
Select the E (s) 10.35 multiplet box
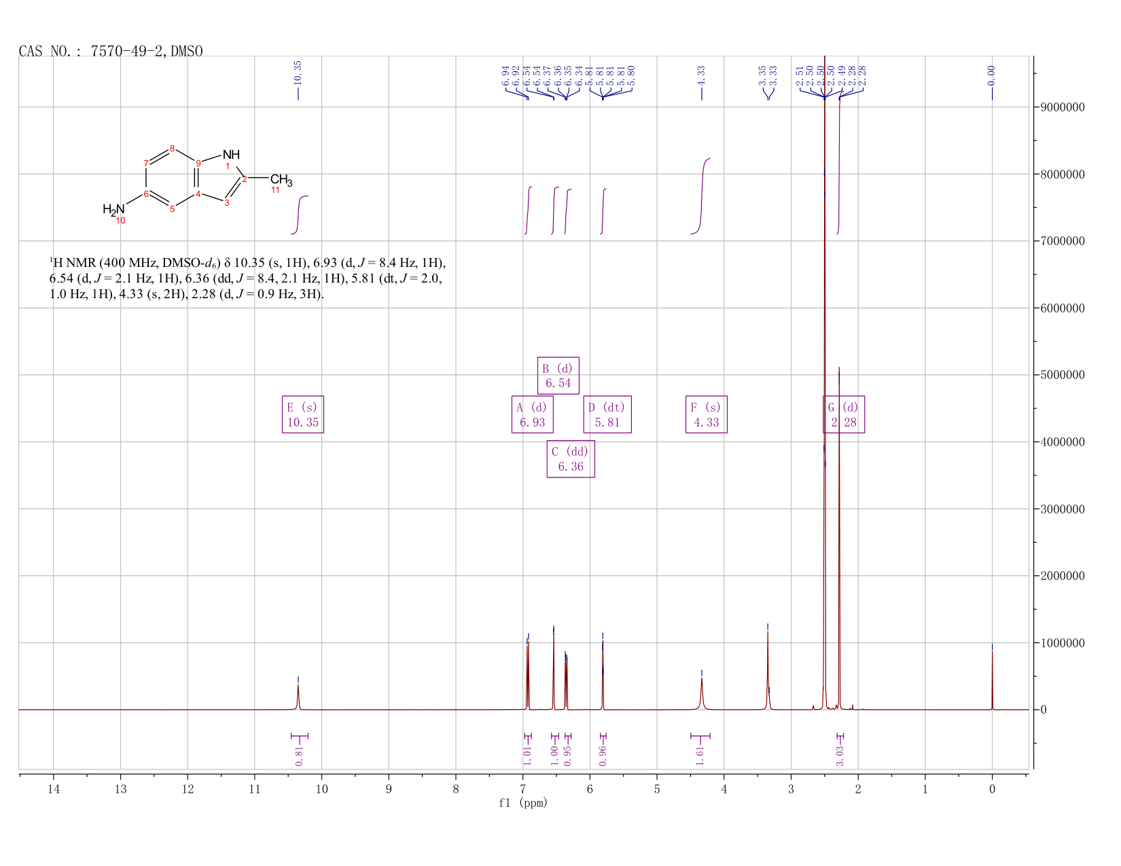pyautogui.click(x=303, y=414)
